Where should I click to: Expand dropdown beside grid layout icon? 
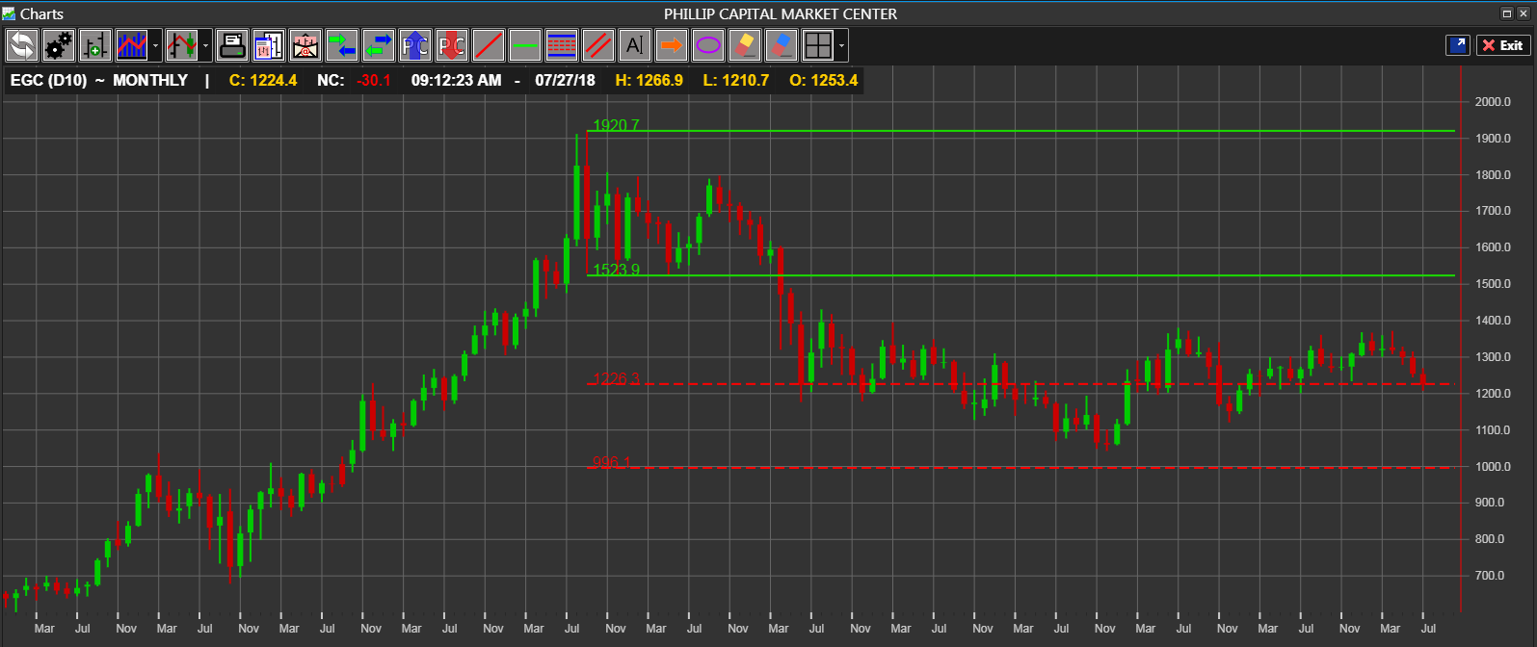click(x=842, y=45)
